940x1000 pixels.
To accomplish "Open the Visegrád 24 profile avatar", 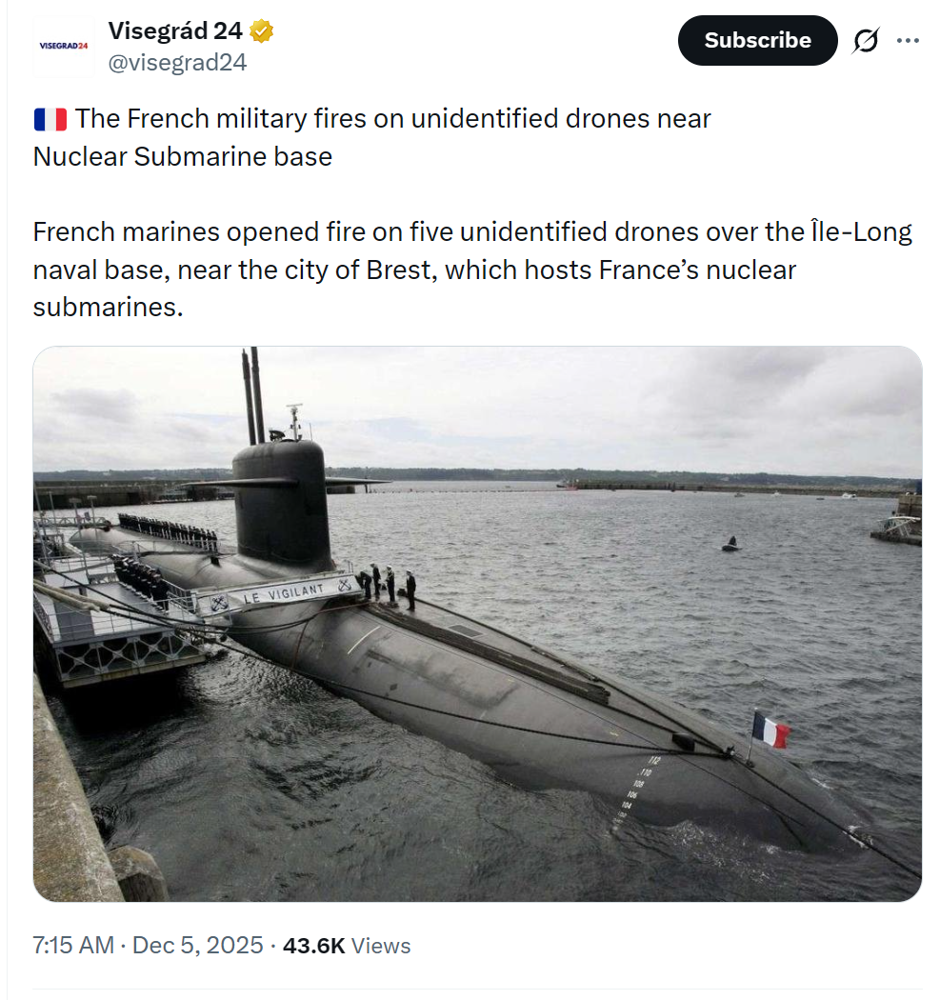I will tap(64, 46).
